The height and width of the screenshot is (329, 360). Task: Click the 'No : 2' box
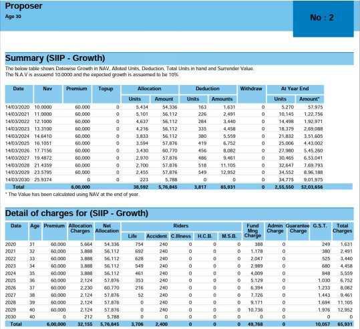pyautogui.click(x=323, y=19)
